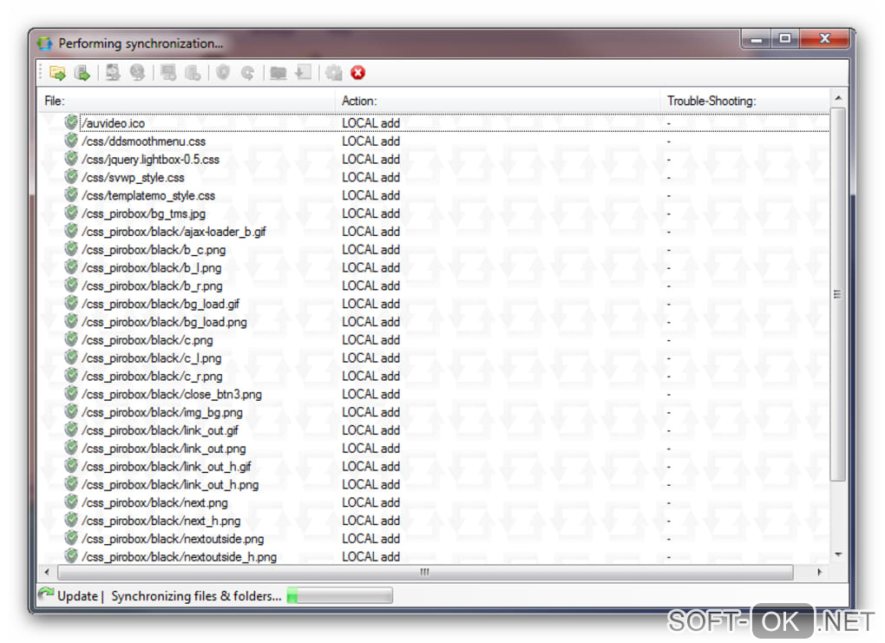This screenshot has height=643, width=885.
Task: Click the 'Synchronizing files & folders...' status text
Action: (196, 596)
